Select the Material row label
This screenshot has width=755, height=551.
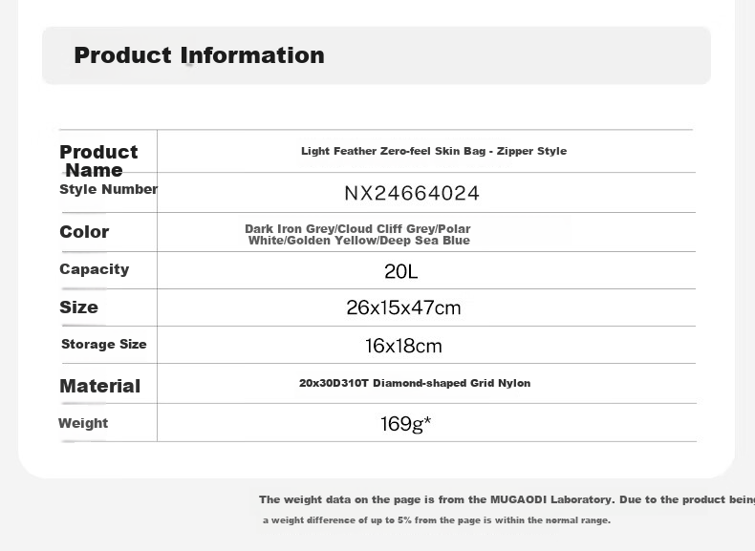pos(99,386)
